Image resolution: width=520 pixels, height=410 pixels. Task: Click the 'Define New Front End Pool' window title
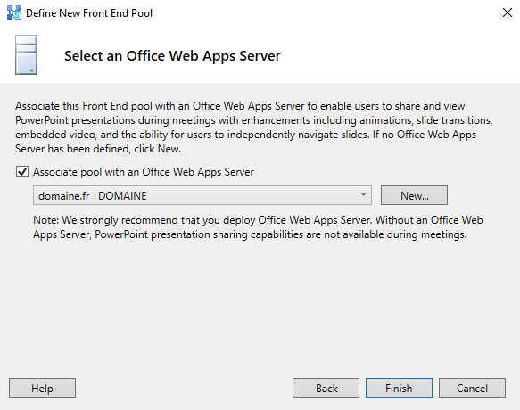(x=89, y=13)
